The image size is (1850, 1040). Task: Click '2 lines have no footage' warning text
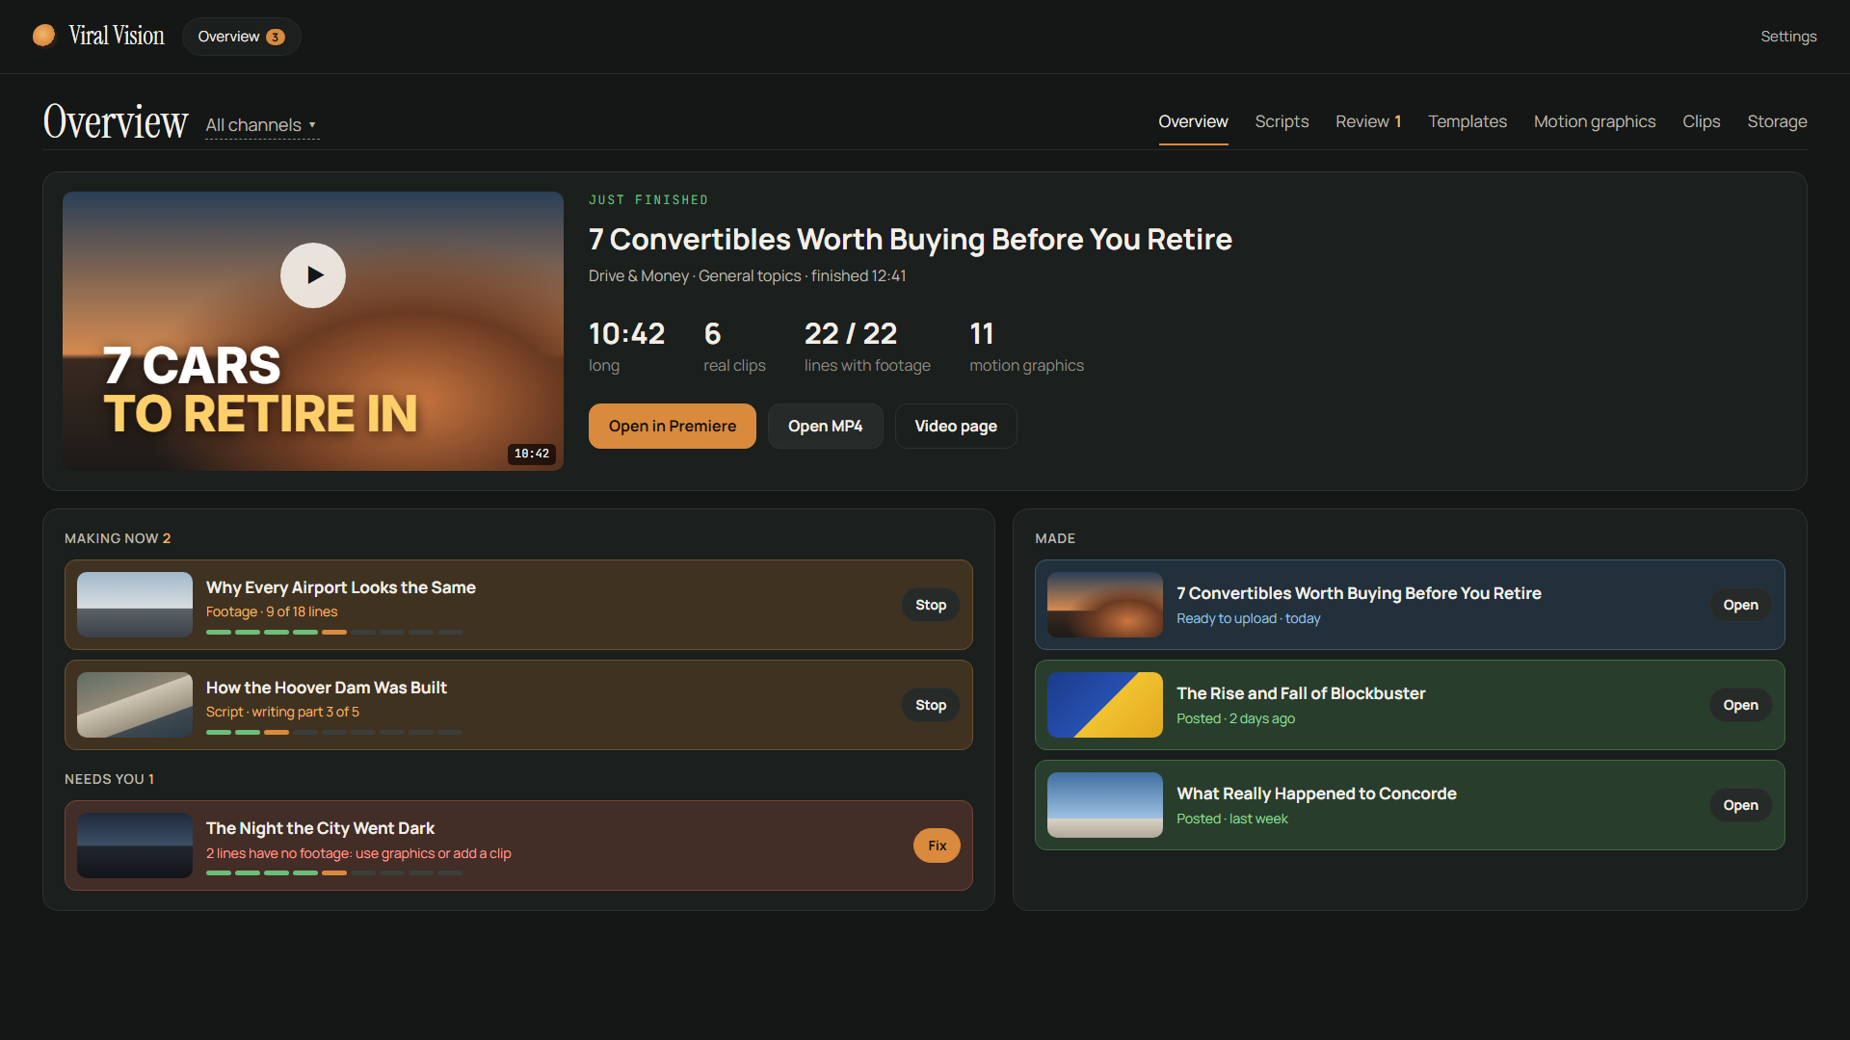358,853
